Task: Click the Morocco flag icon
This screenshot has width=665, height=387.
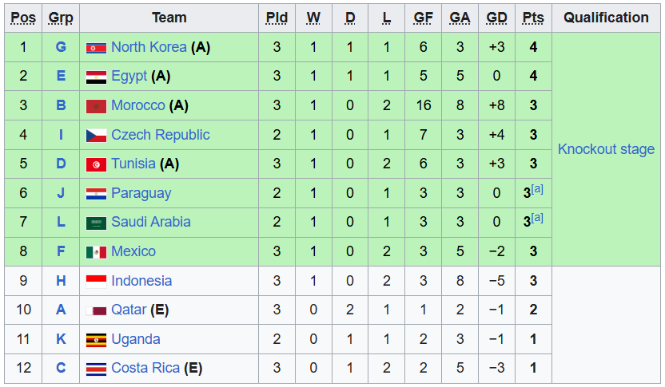Action: (96, 106)
